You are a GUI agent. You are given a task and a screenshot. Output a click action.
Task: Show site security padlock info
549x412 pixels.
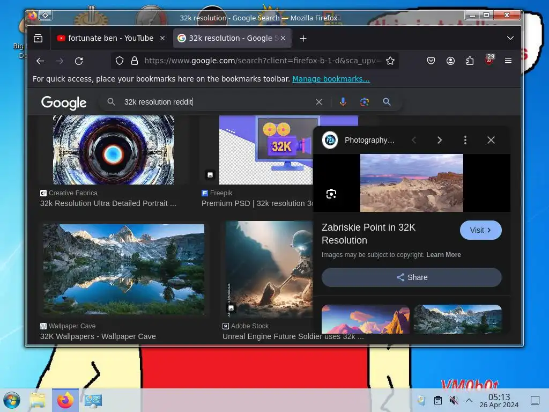point(135,61)
